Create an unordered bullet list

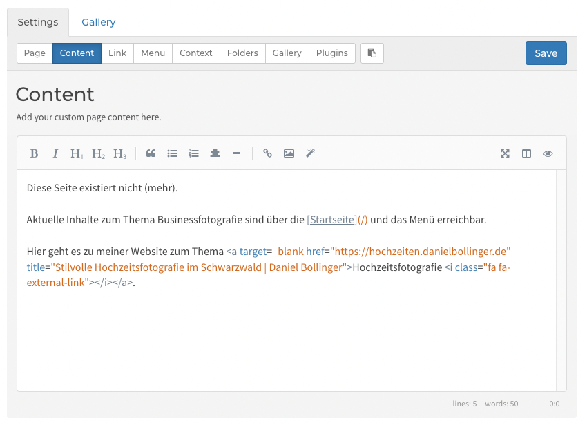point(172,153)
